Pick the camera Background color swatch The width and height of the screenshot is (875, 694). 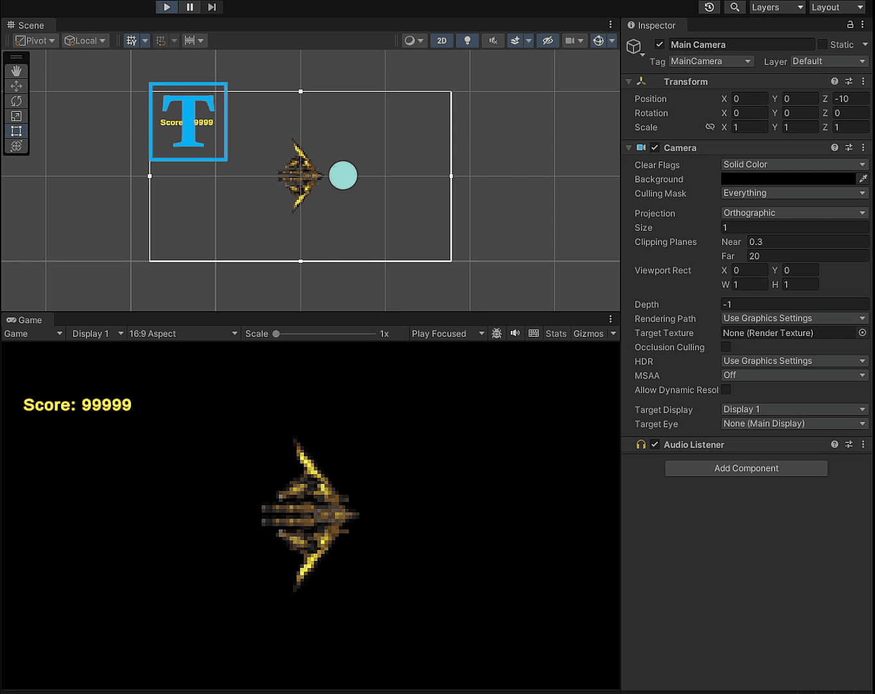coord(788,179)
